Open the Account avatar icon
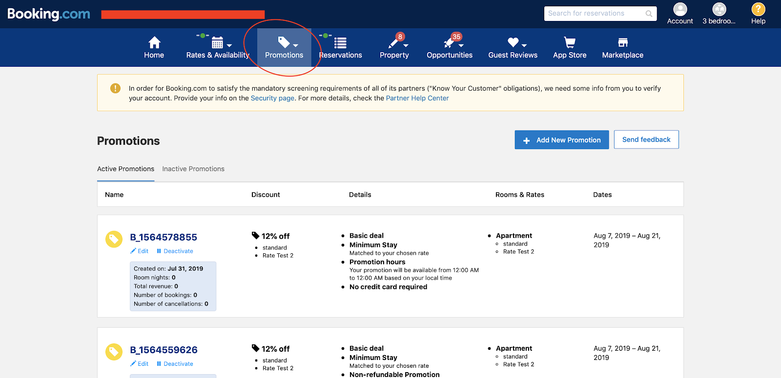 point(680,9)
